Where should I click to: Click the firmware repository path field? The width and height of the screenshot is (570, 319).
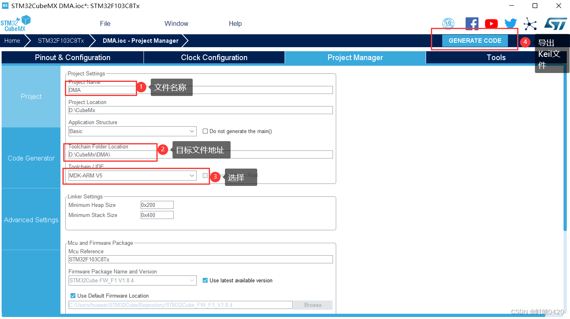181,305
